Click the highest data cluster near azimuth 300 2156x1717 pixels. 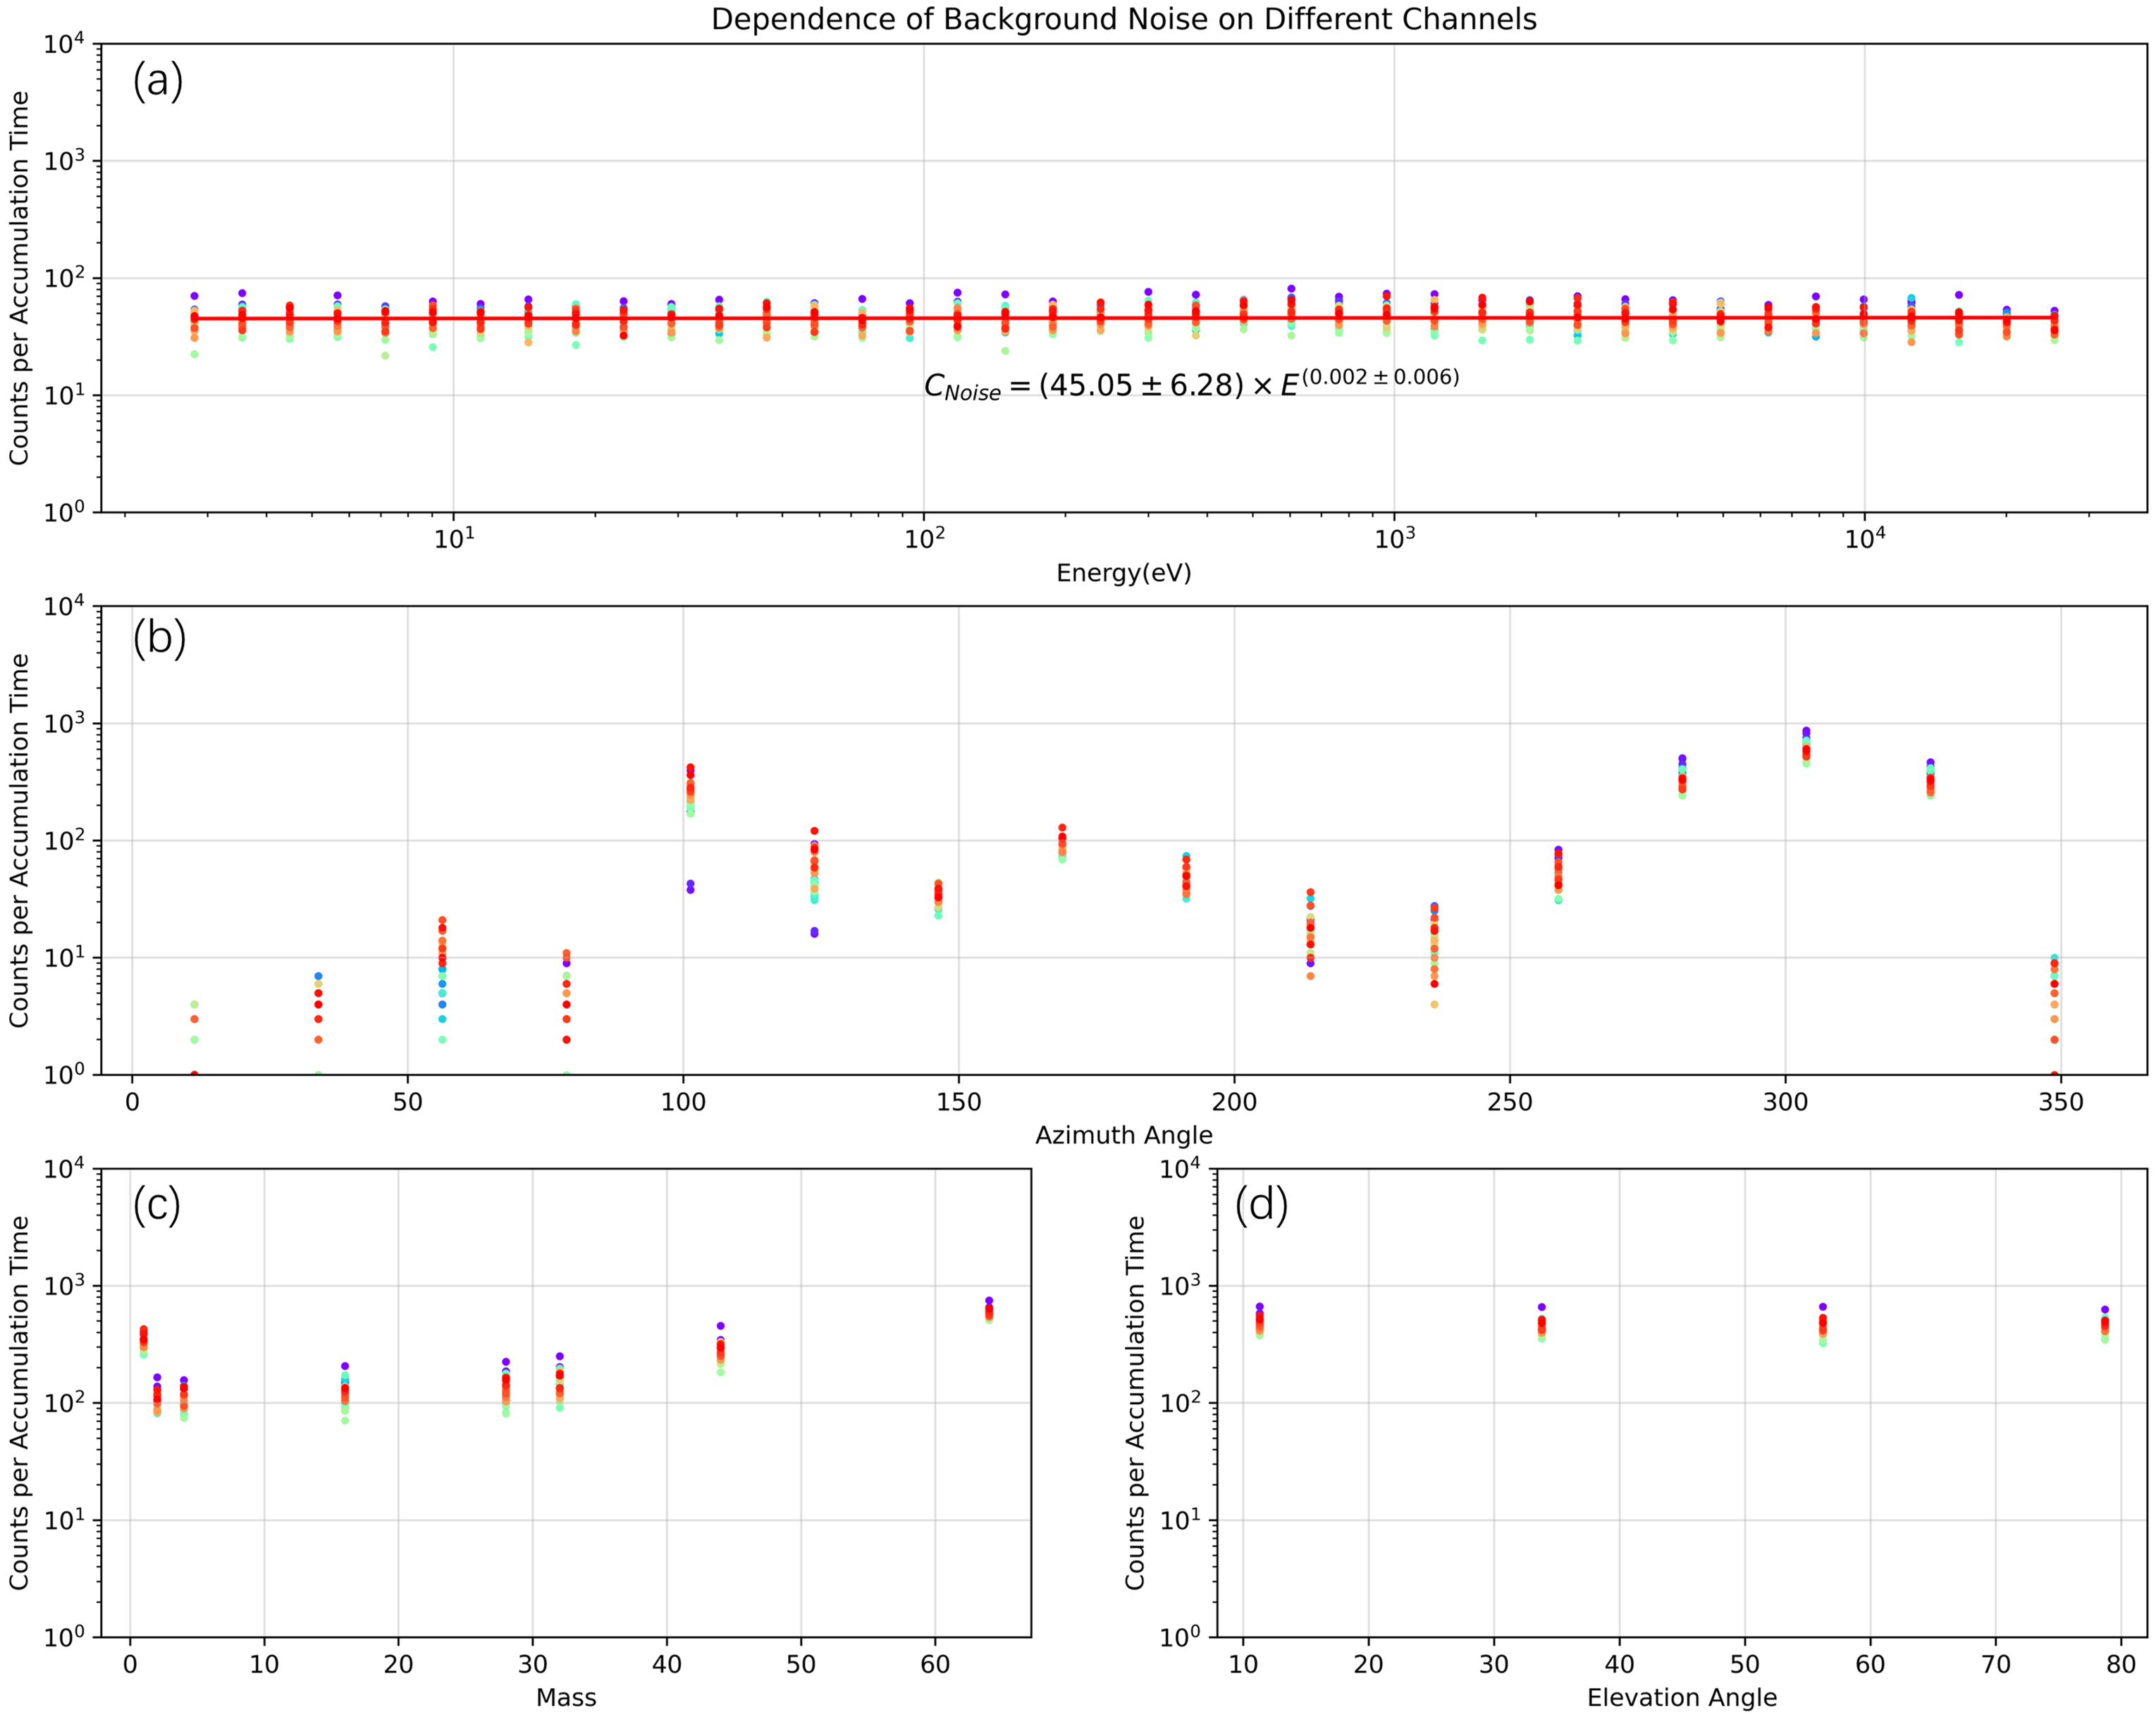[1806, 748]
